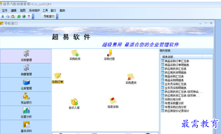Open the 供应商报价记录统计 report

coord(175,111)
